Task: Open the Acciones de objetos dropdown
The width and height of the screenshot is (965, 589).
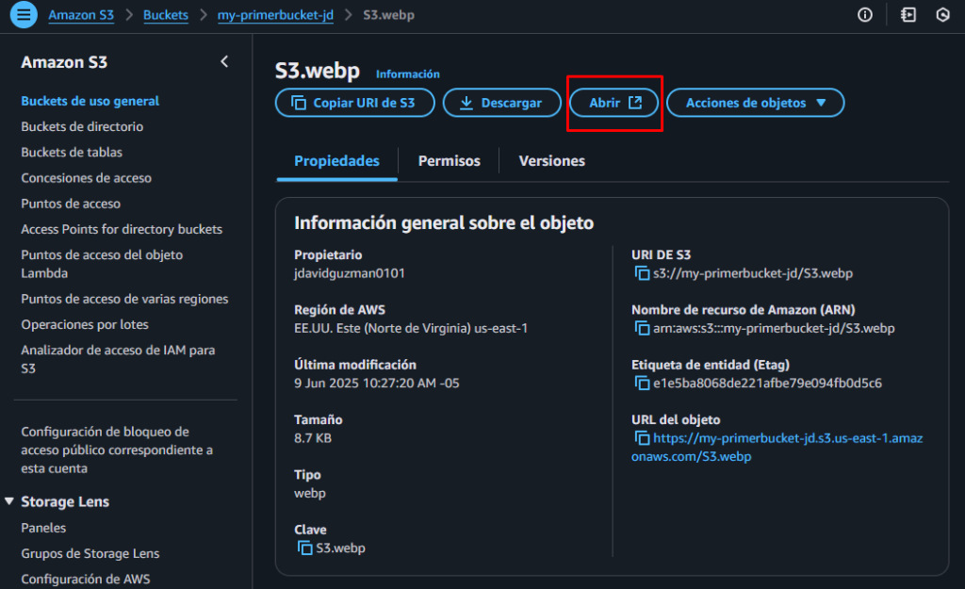Action: (755, 103)
